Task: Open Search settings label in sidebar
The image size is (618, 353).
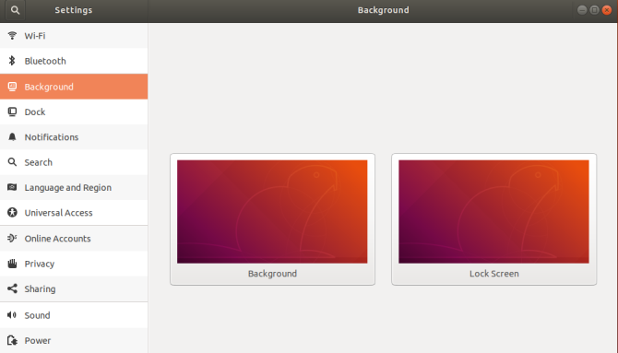Action: click(38, 162)
